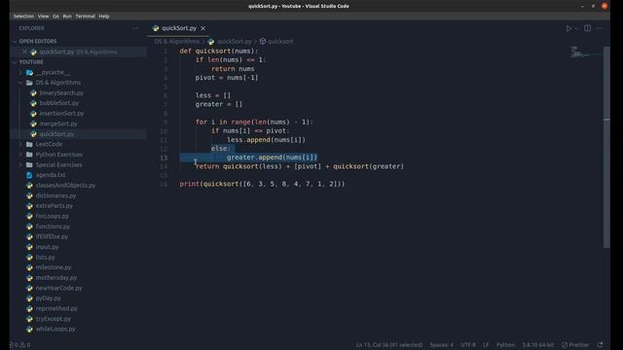Open dictionaries.py file
623x350 pixels.
pyautogui.click(x=55, y=195)
